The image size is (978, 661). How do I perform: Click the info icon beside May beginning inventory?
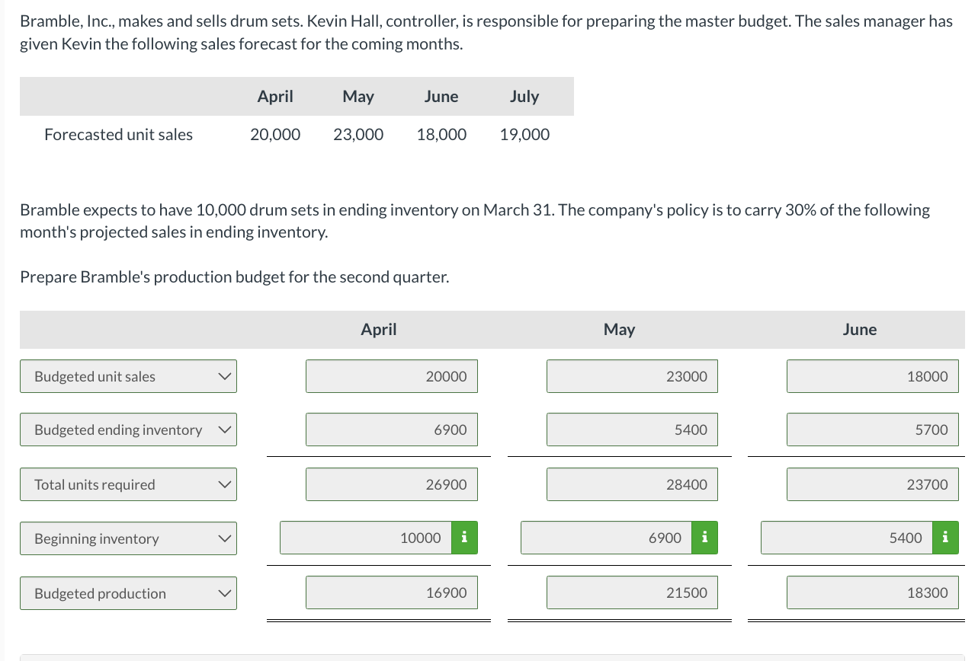coord(705,538)
